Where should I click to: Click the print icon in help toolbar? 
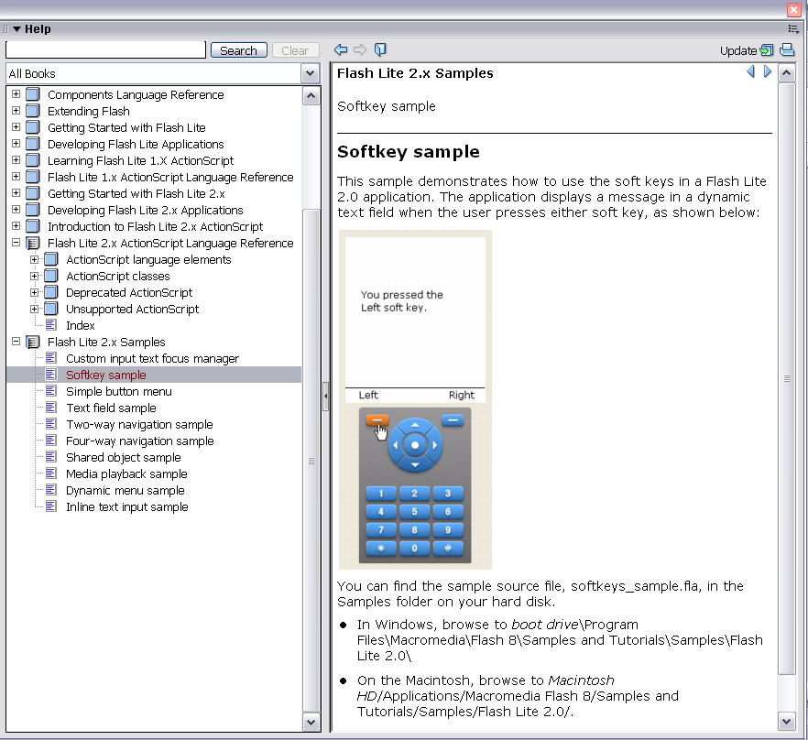pos(787,50)
